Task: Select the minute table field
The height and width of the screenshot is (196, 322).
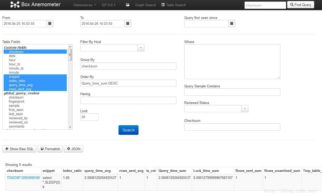Action: coord(35,73)
